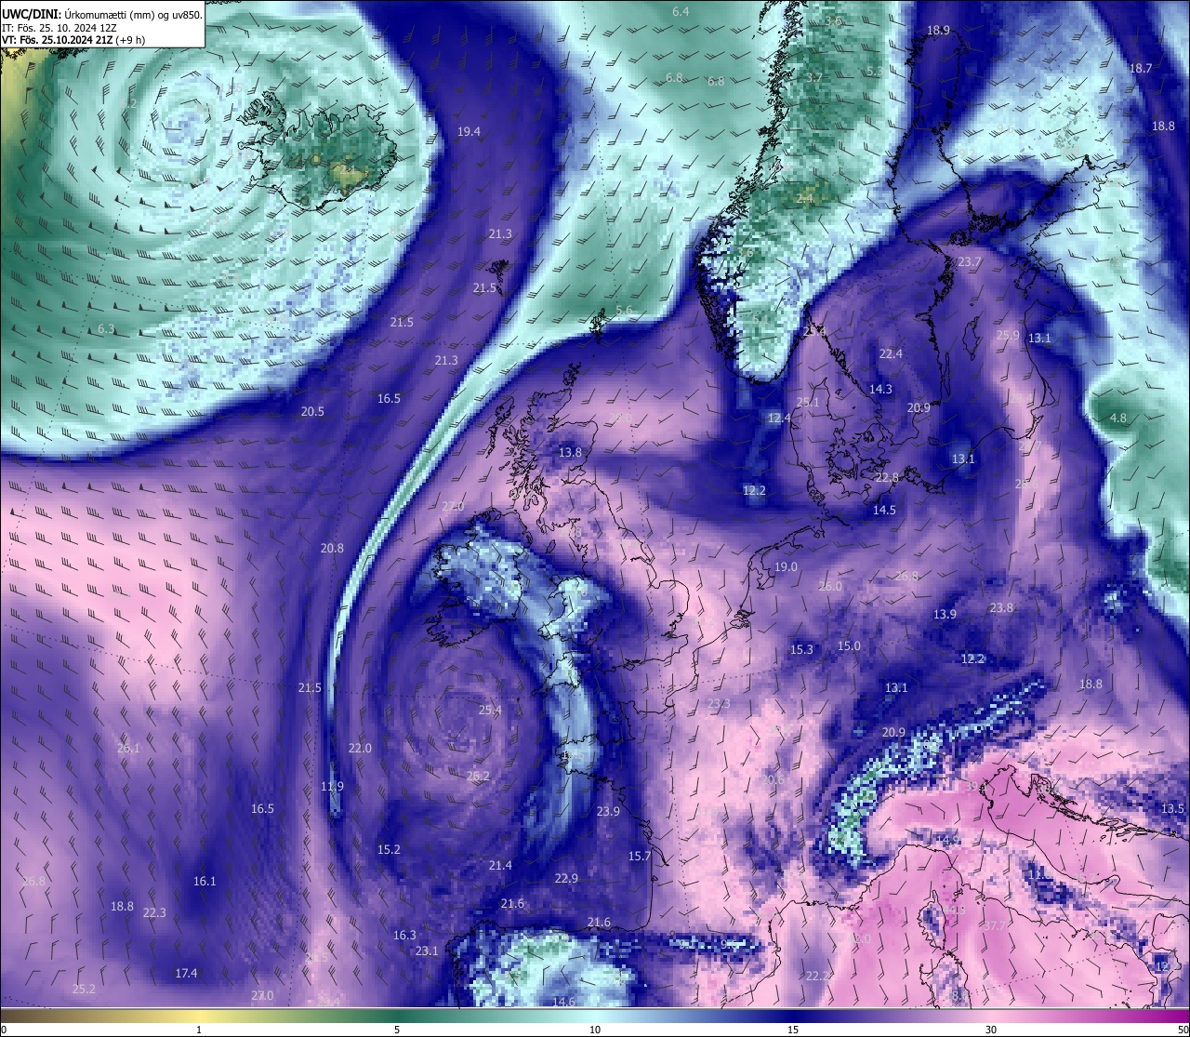The image size is (1190, 1037).
Task: Click the 20.5 value on the map
Action: pyautogui.click(x=312, y=412)
